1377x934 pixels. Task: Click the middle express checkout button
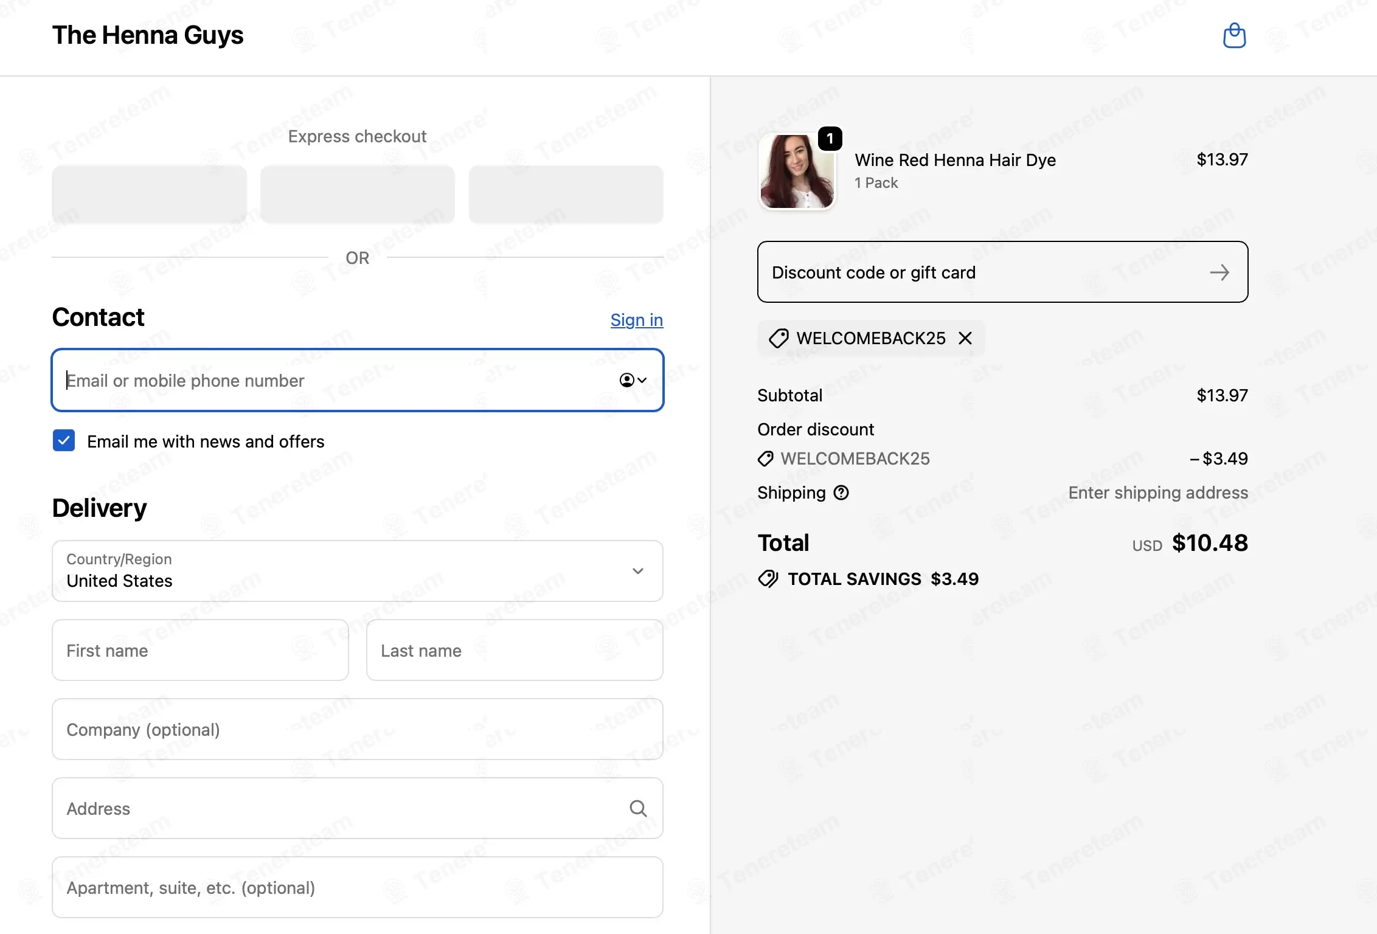(358, 195)
